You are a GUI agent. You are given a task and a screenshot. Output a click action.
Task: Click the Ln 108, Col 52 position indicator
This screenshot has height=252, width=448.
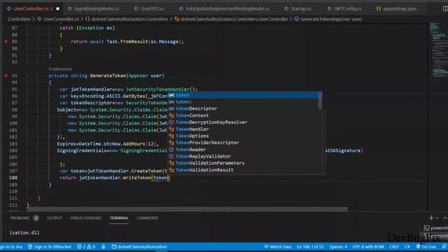(x=310, y=246)
